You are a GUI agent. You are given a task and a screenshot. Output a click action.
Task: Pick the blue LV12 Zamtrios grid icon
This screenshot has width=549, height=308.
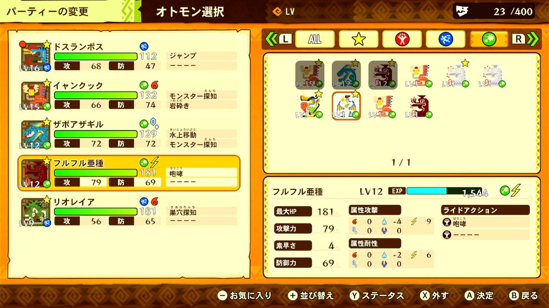[x=346, y=74]
